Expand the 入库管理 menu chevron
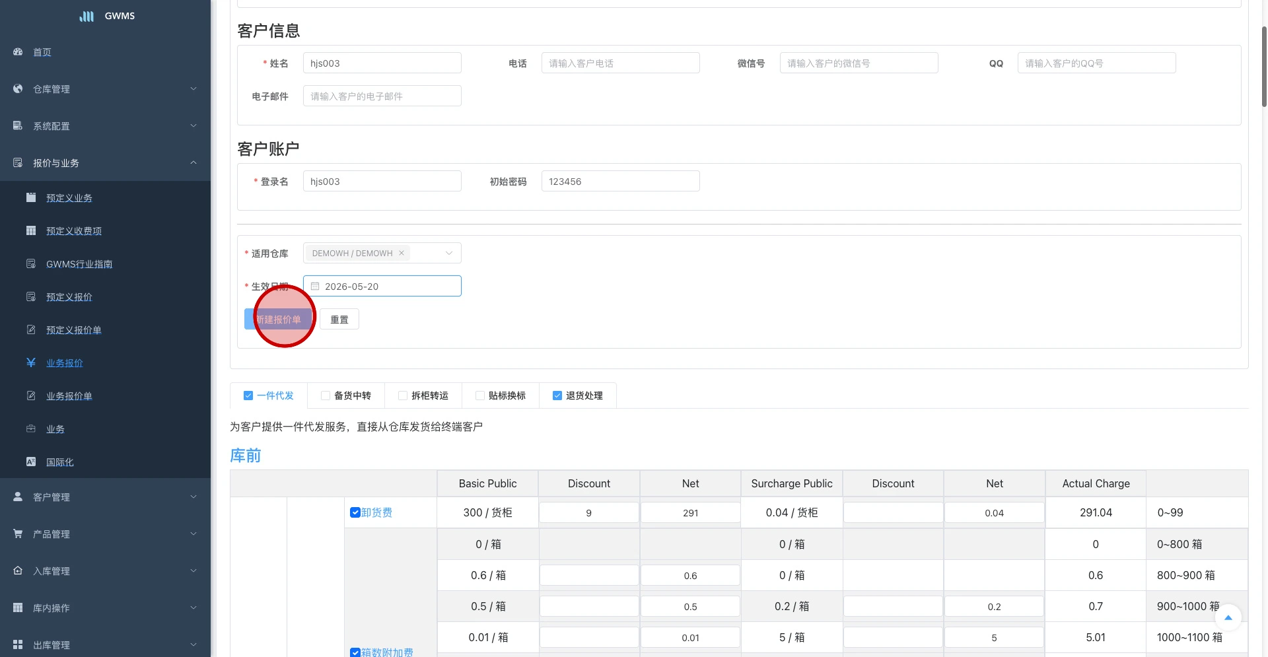1268x657 pixels. [x=194, y=571]
